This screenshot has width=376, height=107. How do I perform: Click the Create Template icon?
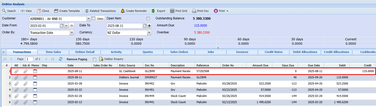[56, 11]
